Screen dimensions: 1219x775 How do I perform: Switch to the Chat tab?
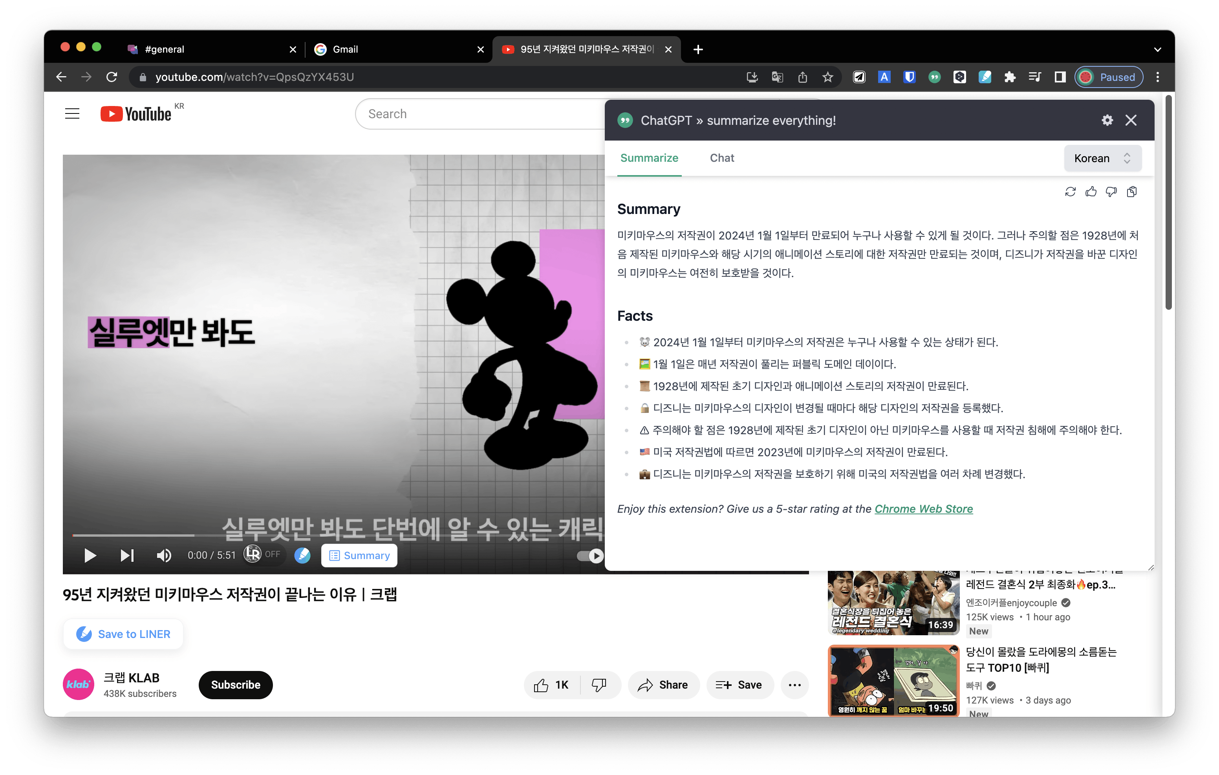tap(722, 158)
